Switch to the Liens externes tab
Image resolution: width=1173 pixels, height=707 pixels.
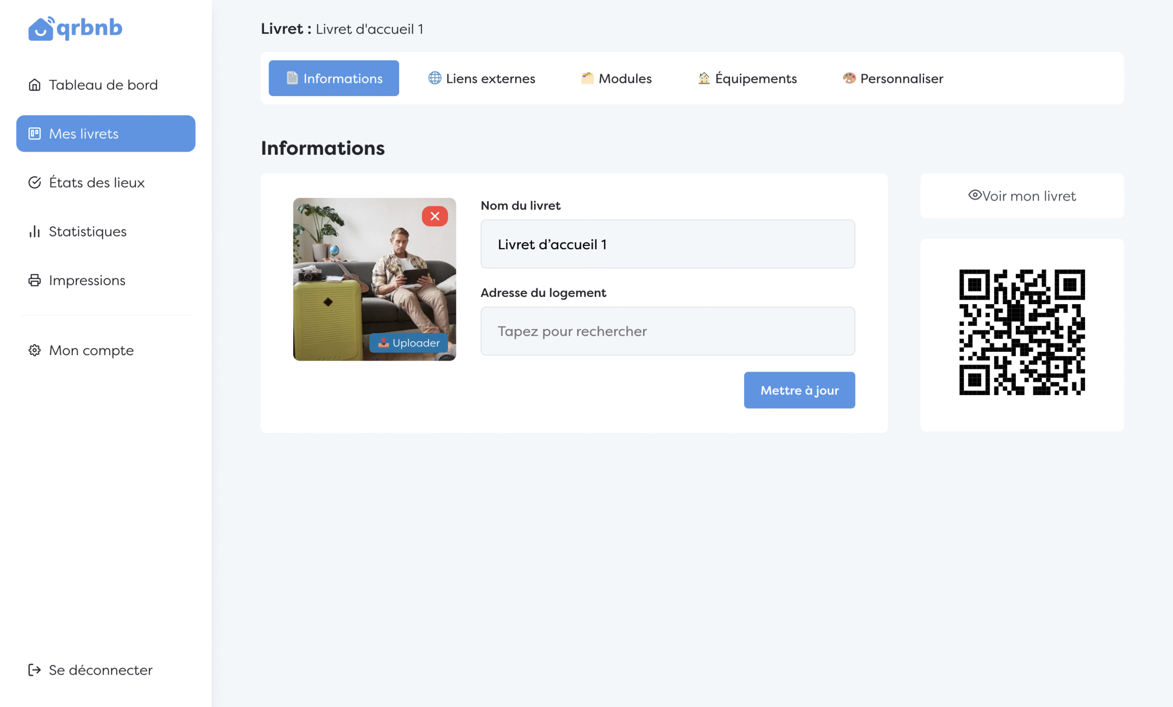point(482,78)
